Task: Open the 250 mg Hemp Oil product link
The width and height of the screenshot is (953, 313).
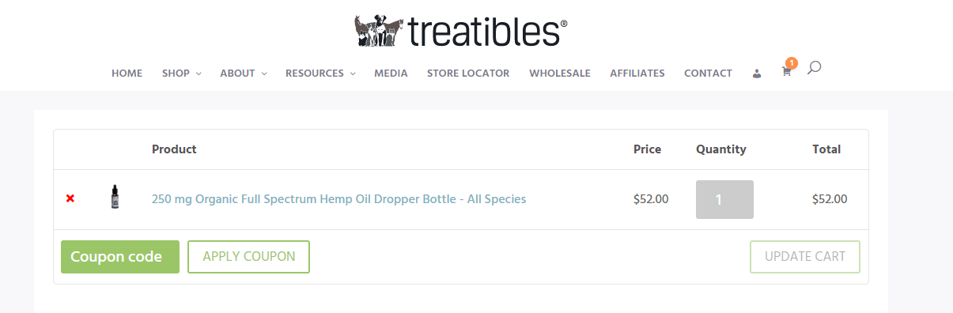Action: click(338, 199)
